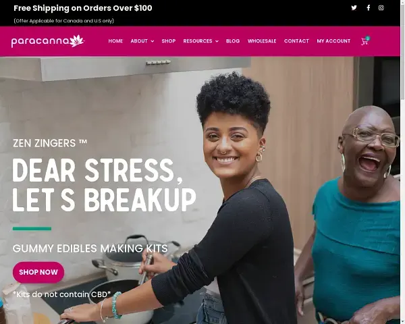Image resolution: width=405 pixels, height=324 pixels.
Task: Click the Free Shipping announcement text
Action: pos(83,8)
